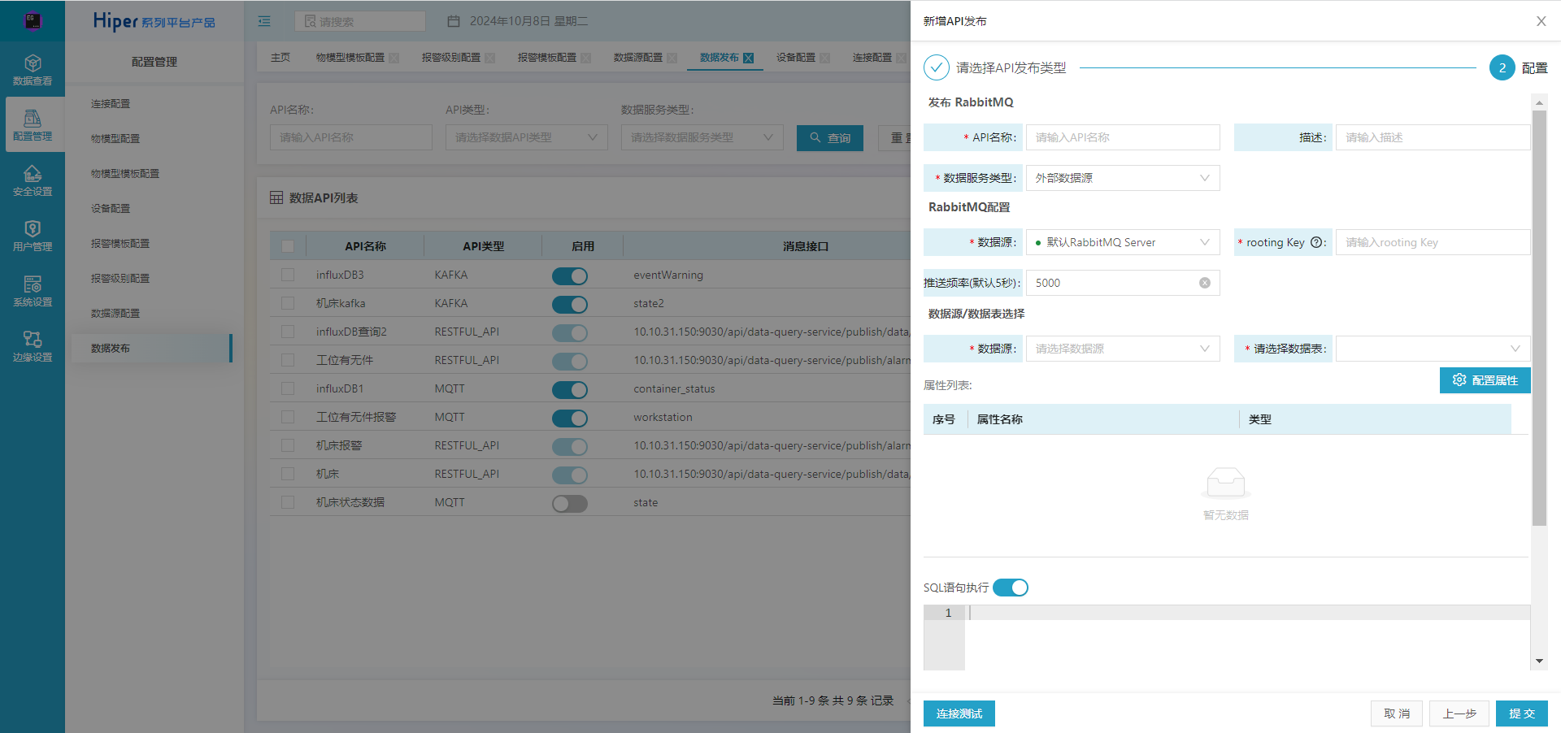This screenshot has width=1561, height=733.
Task: Open the API类型 filter dropdown
Action: [526, 137]
